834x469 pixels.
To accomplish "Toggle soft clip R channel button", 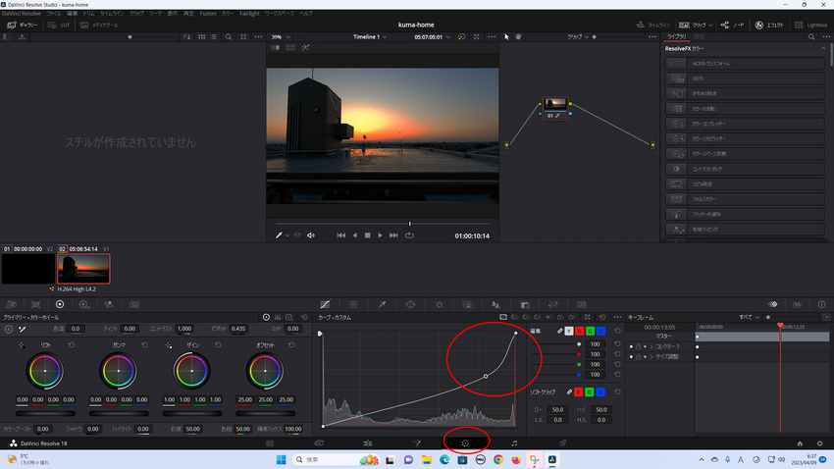I will (579, 391).
